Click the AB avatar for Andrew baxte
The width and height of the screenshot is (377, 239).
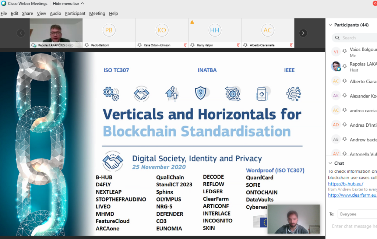[x=336, y=139]
